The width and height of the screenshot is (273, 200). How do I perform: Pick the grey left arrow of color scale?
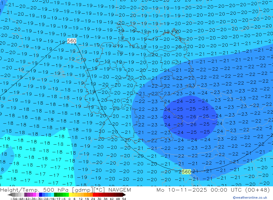click(x=10, y=195)
